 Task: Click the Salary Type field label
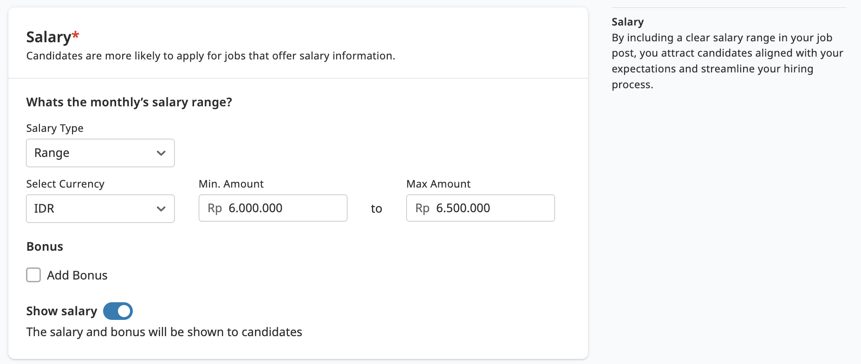55,128
